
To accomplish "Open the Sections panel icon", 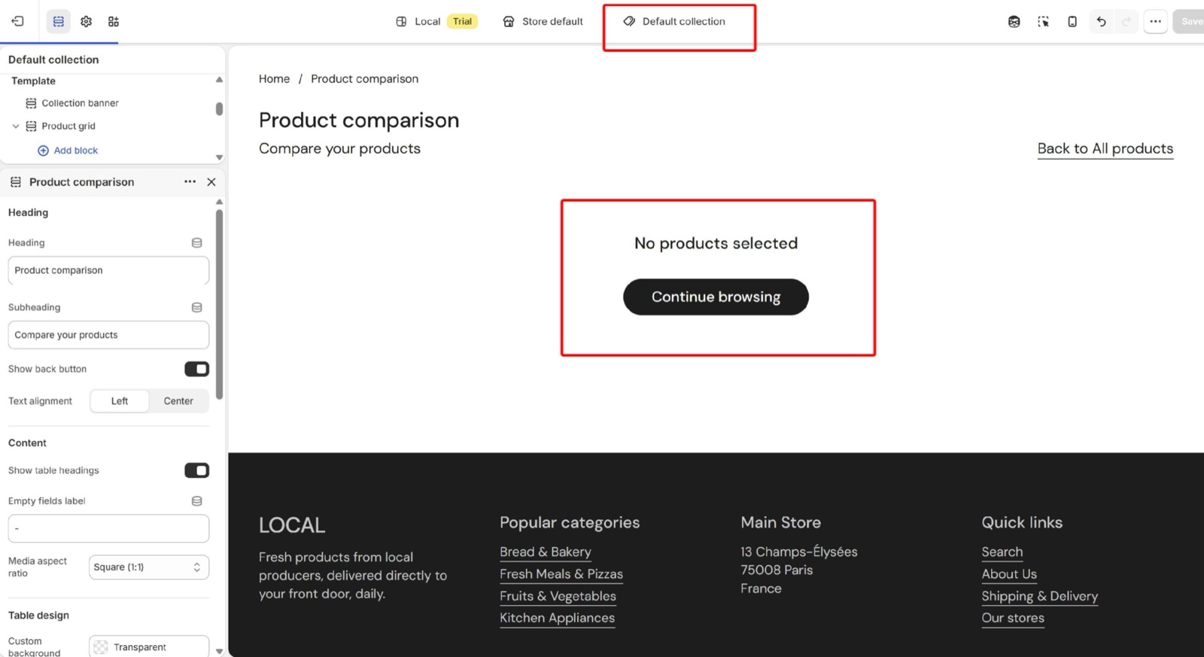I will 58,21.
